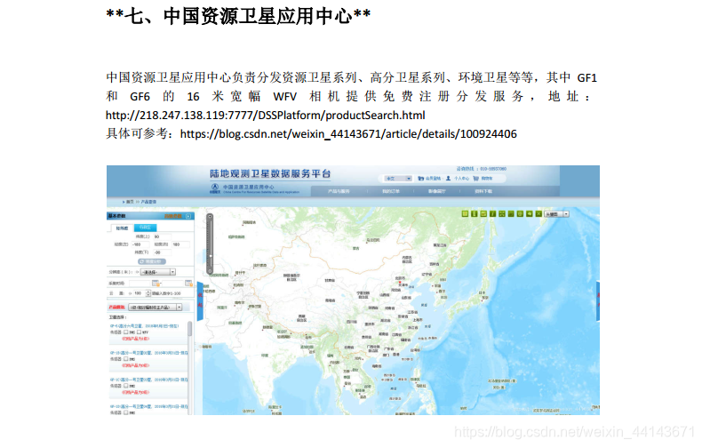Switch to the blue 行政区 tab

coord(146,228)
